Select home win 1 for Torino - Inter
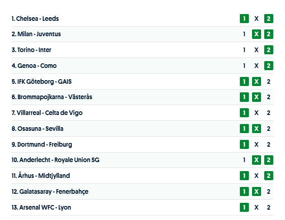This screenshot has height=220, width=285. [x=244, y=50]
